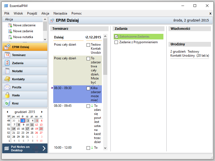This screenshot has height=161, width=215.
Task: Open the Terminarz calendar icon
Action: (7, 55)
